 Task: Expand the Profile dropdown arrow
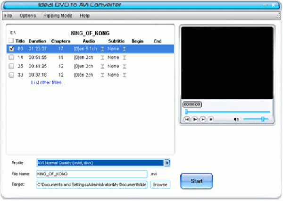(x=167, y=163)
